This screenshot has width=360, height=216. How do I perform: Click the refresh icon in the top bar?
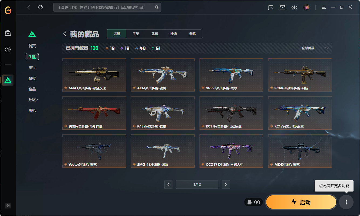pyautogui.click(x=40, y=7)
